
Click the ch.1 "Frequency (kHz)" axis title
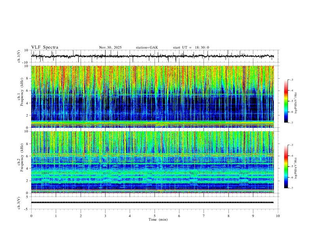tap(22, 92)
